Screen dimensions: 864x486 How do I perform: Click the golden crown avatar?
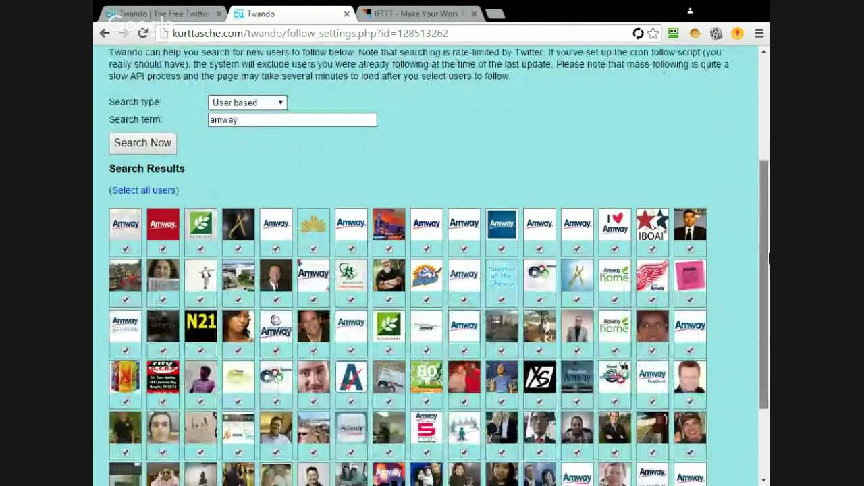tap(314, 224)
